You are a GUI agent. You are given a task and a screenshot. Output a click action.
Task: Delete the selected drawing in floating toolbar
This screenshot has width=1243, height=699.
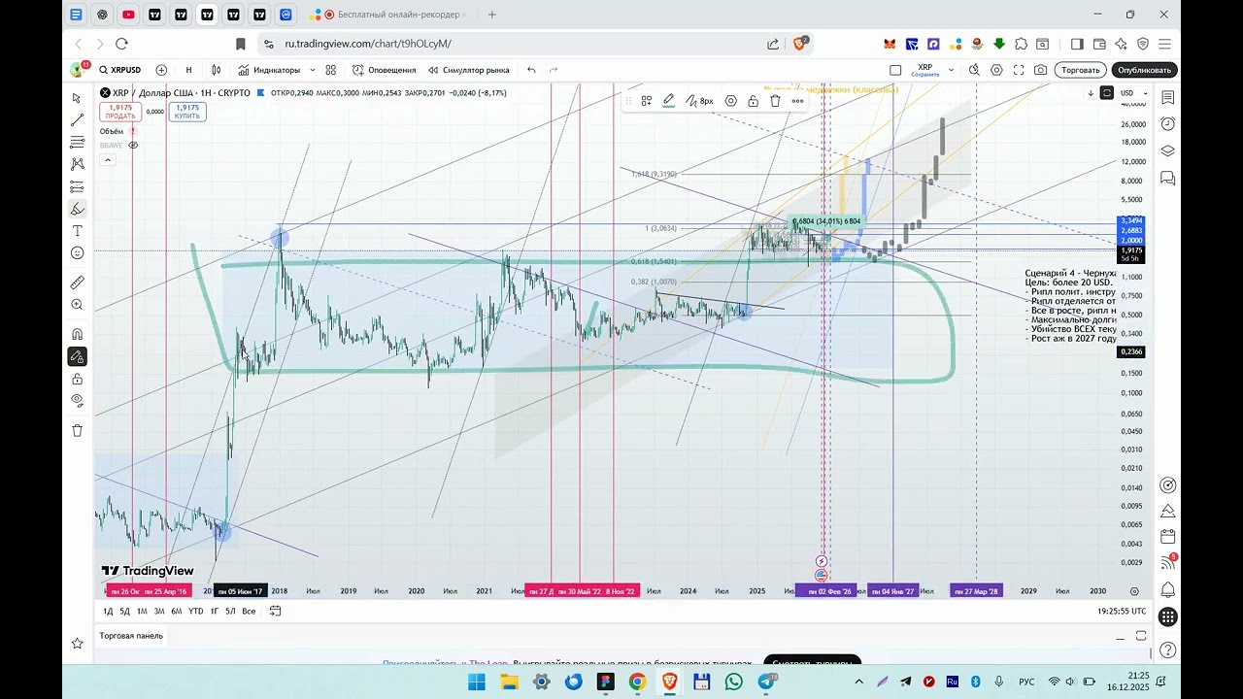[775, 101]
